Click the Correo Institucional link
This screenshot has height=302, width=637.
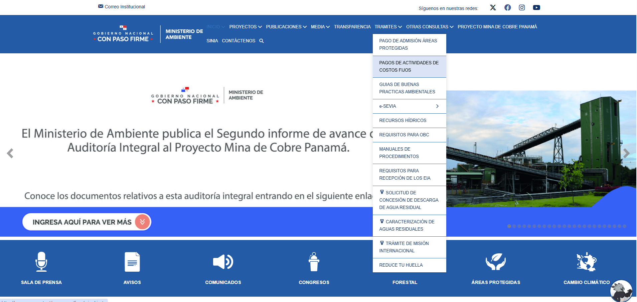coord(125,7)
